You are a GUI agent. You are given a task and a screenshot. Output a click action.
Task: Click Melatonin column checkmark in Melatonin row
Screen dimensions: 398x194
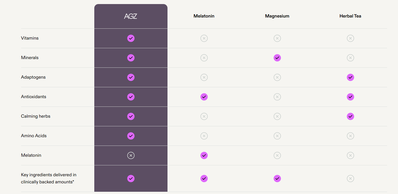pos(204,155)
